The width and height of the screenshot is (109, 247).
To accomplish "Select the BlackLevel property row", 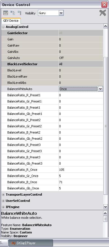I will (52, 70).
